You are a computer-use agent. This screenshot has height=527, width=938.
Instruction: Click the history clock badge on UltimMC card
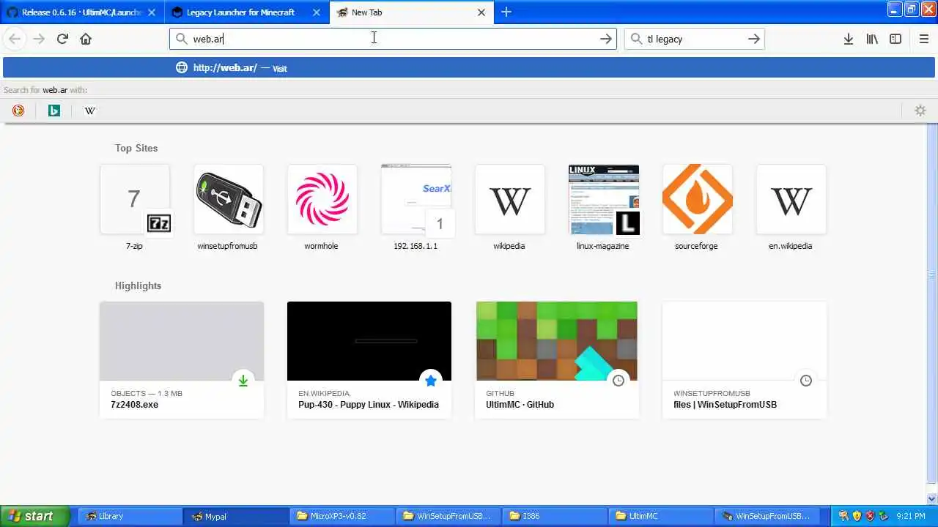[x=618, y=381]
